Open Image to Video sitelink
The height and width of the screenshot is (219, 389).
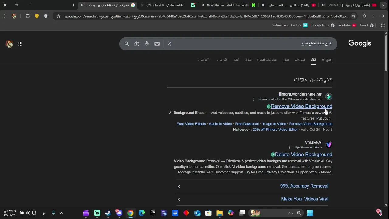click(274, 124)
